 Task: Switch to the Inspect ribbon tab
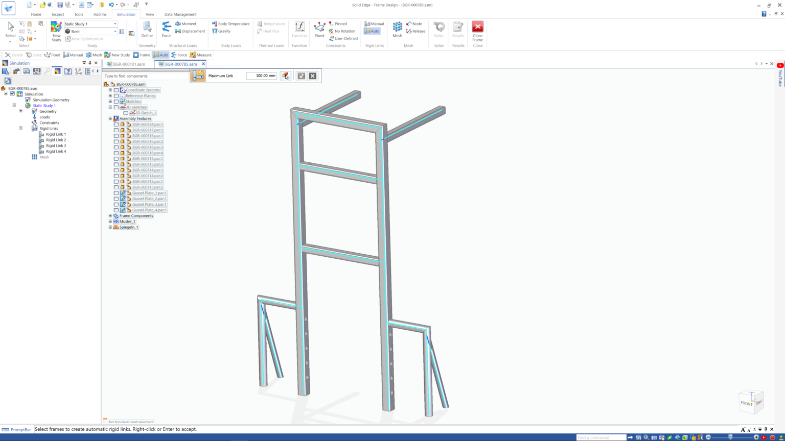pyautogui.click(x=58, y=14)
